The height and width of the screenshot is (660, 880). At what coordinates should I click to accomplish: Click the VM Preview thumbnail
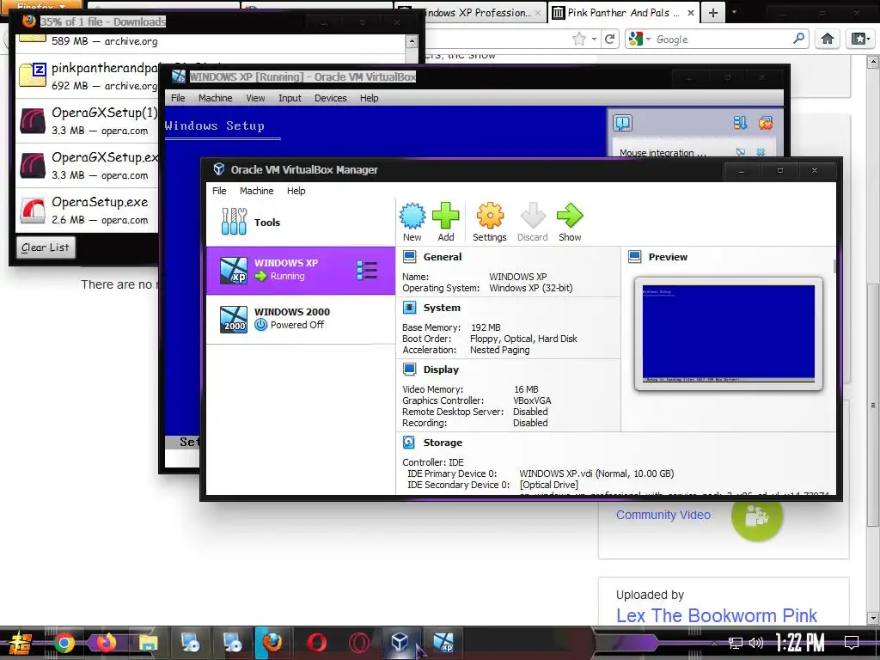tap(728, 333)
